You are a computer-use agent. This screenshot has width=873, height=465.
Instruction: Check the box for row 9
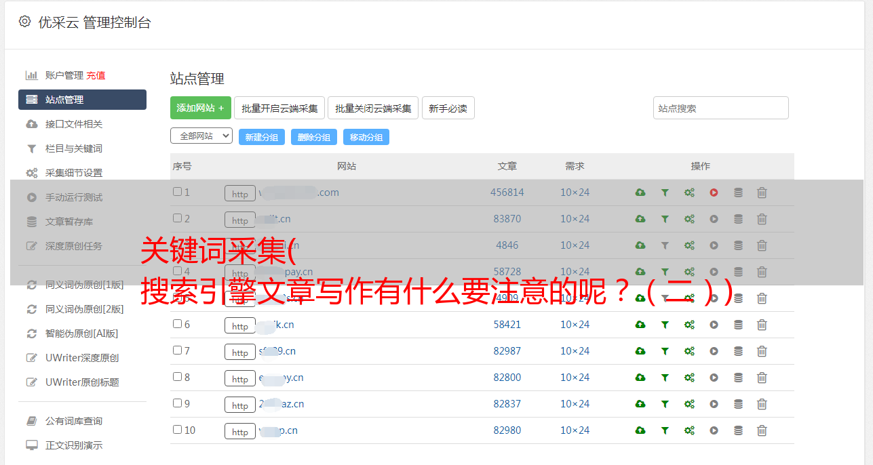coord(177,403)
